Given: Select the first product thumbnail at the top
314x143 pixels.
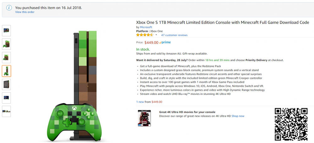Looking at the screenshot, I should pyautogui.click(x=6, y=31).
